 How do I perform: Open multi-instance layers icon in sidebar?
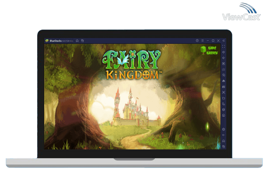pos(224,110)
